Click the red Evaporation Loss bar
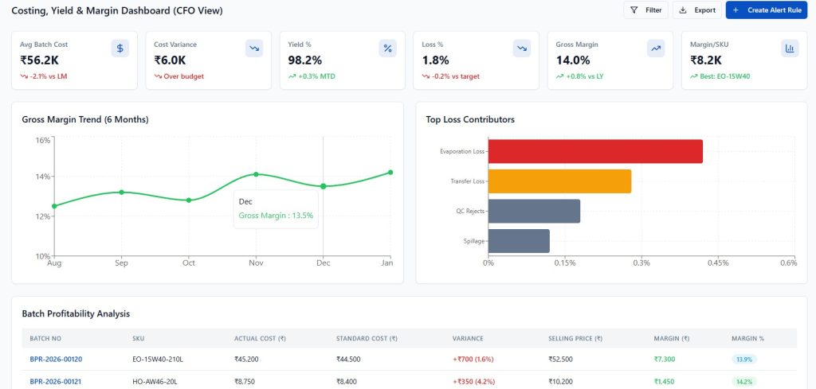816x389 pixels. [594, 151]
